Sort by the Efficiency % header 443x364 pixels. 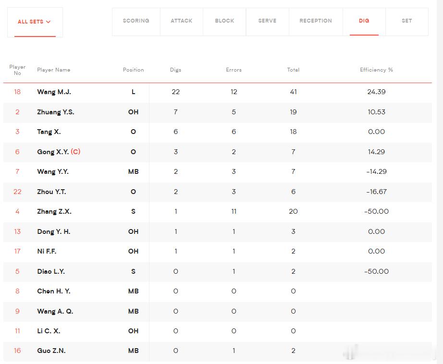click(376, 70)
